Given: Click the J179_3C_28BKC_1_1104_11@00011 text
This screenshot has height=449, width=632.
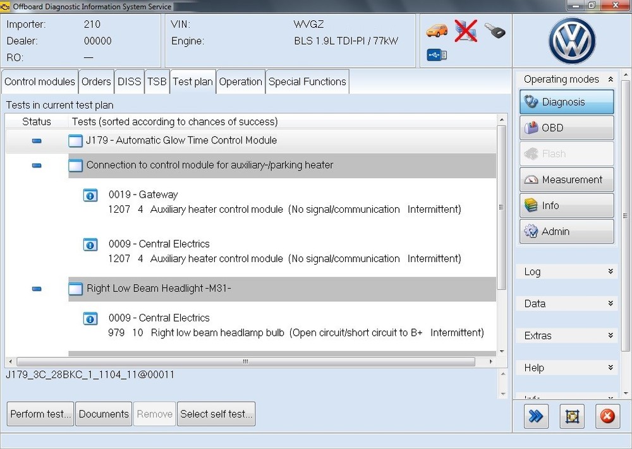Looking at the screenshot, I should point(90,375).
